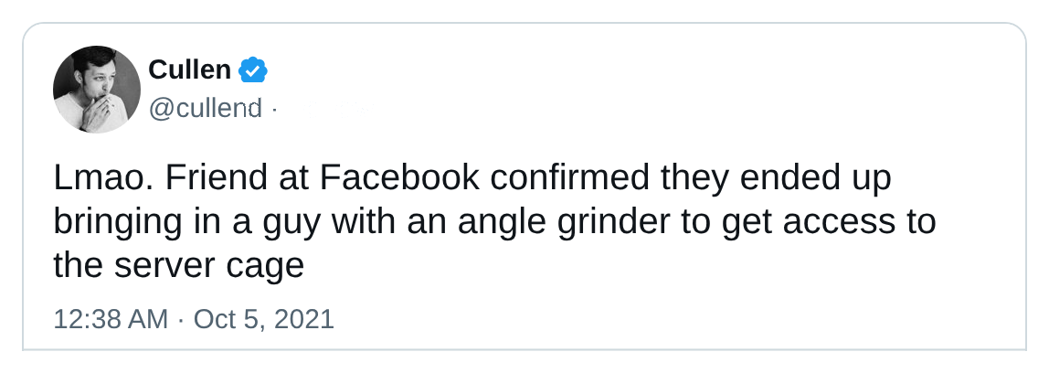Click the year 2021 in the timestamp

pos(304,319)
